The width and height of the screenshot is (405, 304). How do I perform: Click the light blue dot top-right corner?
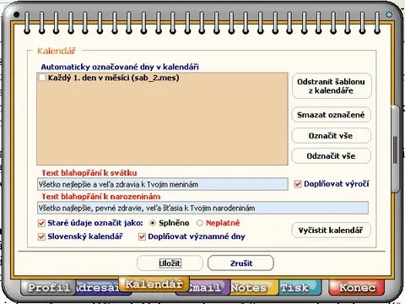(389, 14)
